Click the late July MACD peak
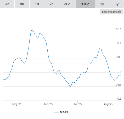This screenshot has height=119, width=124. [x=100, y=48]
